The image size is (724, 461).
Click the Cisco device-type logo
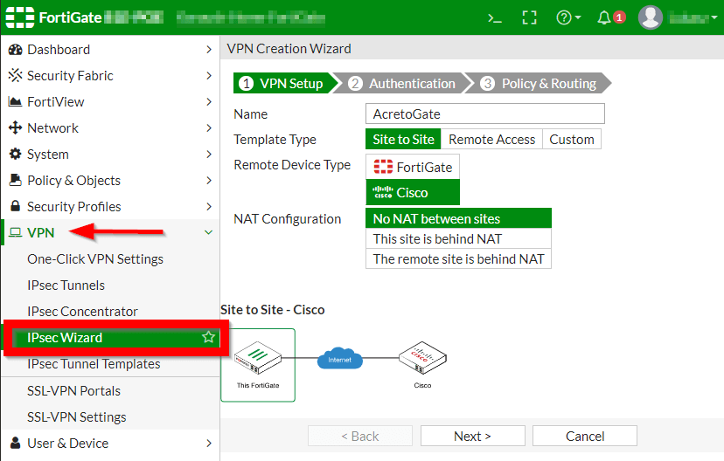pyautogui.click(x=383, y=192)
